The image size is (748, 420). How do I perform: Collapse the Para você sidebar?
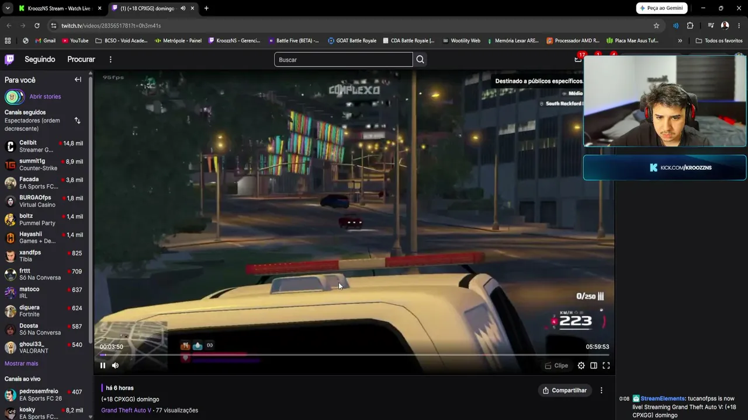(78, 79)
